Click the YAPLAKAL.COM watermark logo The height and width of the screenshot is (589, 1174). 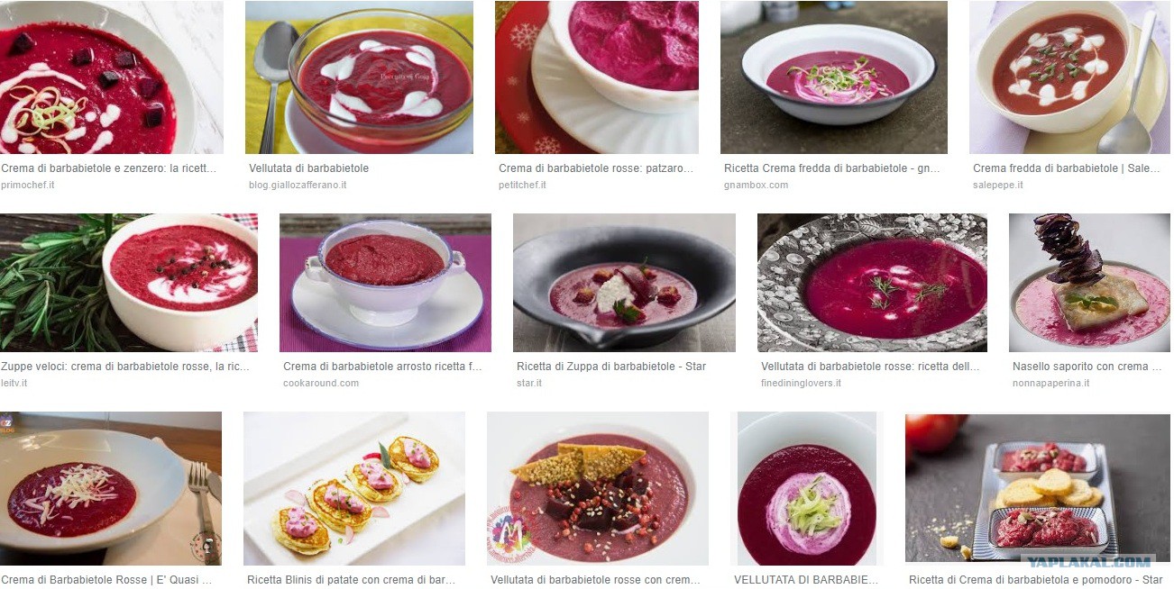[1111, 561]
